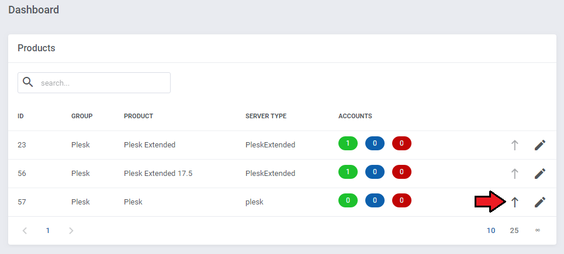Image resolution: width=564 pixels, height=254 pixels.
Task: Click the "Dashboard" page title
Action: [33, 10]
